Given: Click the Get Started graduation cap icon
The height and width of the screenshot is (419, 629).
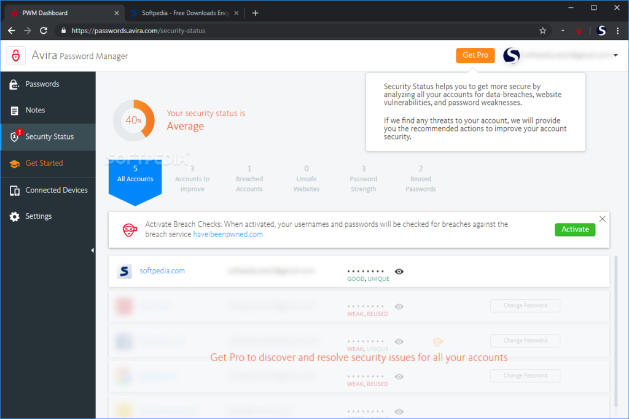Looking at the screenshot, I should 15,164.
